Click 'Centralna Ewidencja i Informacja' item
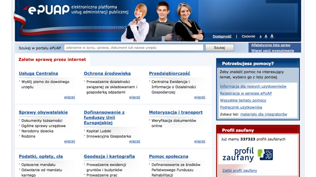Viewport: 316px width, 177px height. [x=174, y=87]
